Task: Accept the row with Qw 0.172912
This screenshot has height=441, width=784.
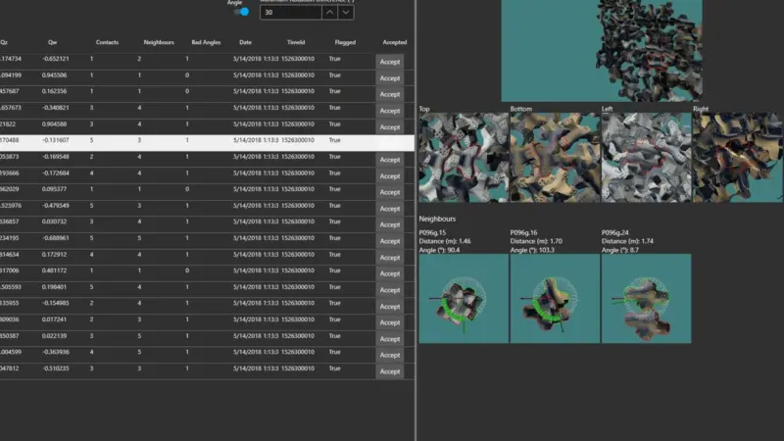Action: [x=389, y=258]
